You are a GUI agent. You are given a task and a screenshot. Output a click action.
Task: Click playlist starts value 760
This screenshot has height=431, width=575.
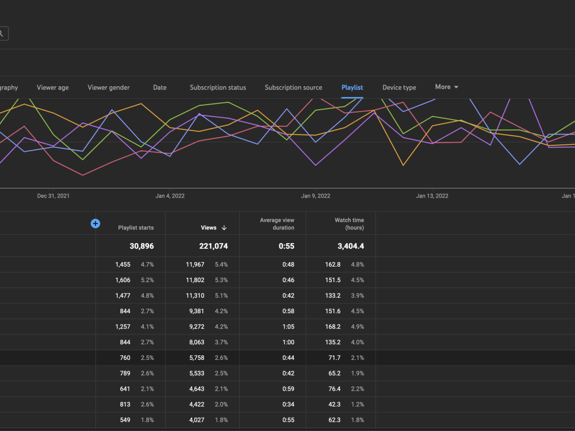click(x=125, y=357)
